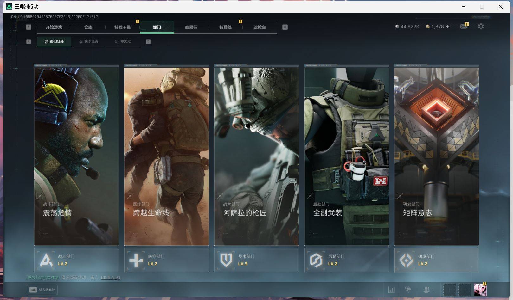Switch to the 开始游戏 tab

pyautogui.click(x=54, y=27)
